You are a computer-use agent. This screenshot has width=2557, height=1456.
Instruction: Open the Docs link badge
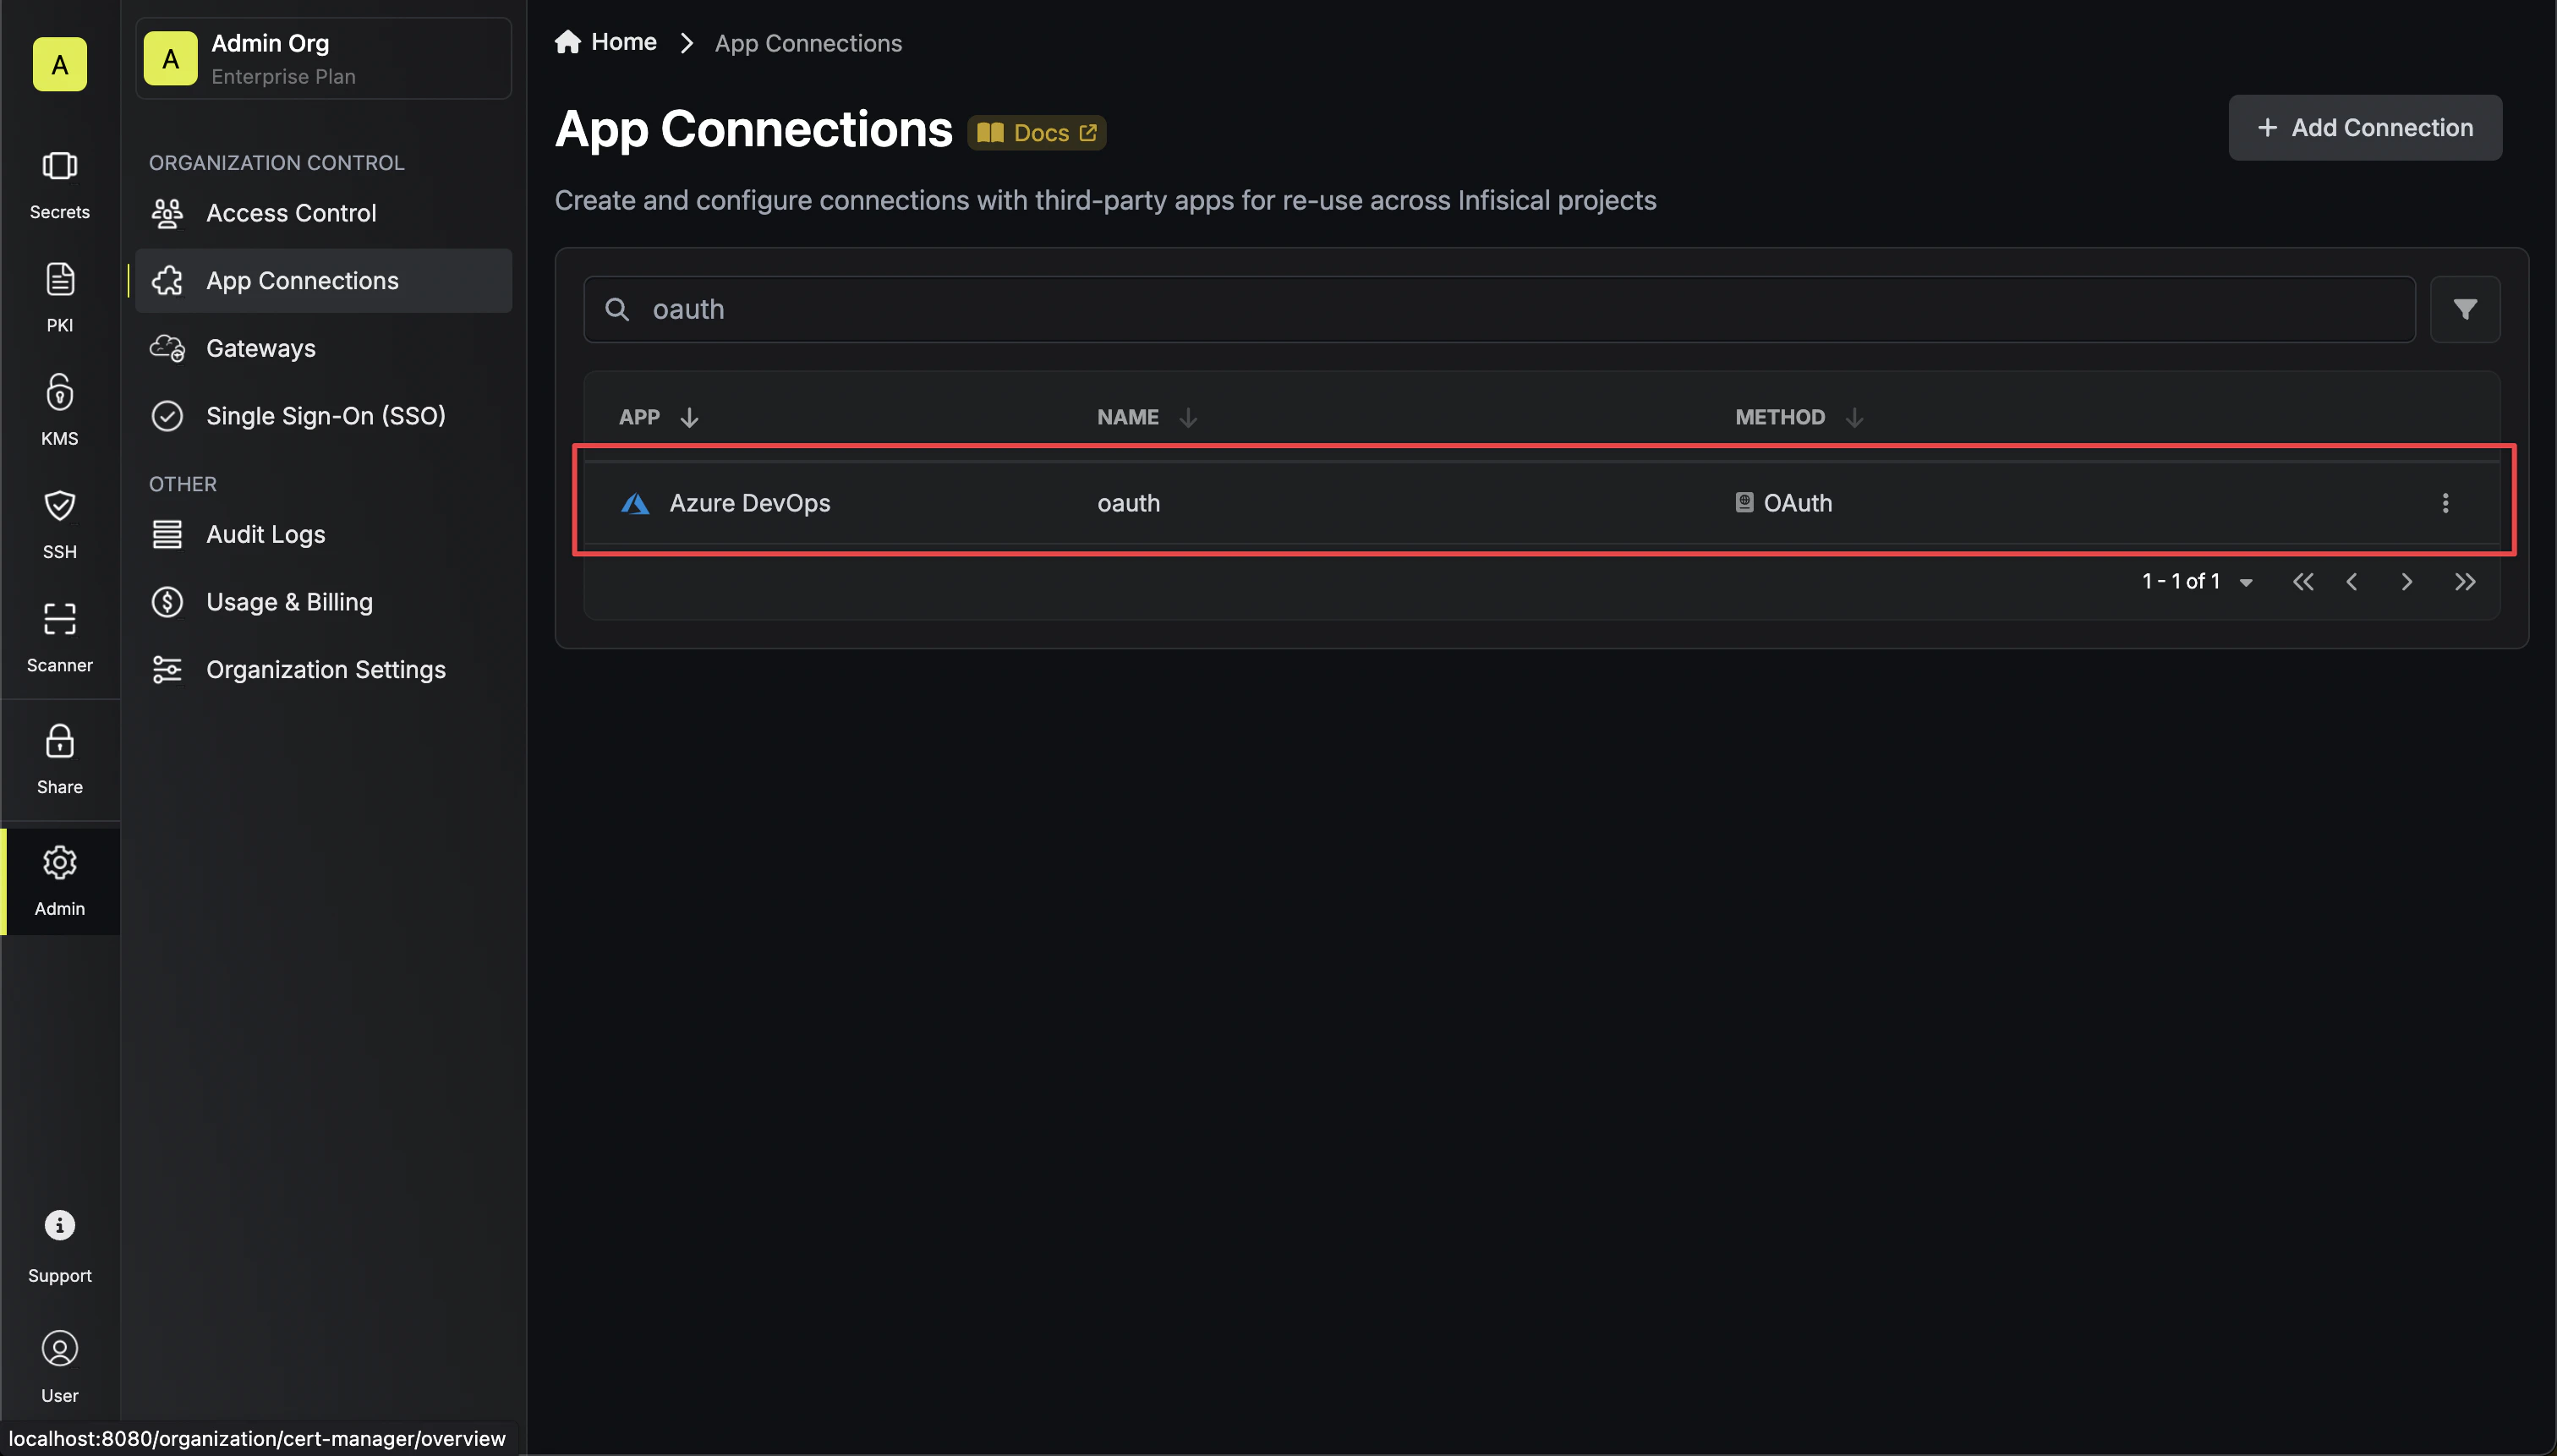click(x=1036, y=133)
